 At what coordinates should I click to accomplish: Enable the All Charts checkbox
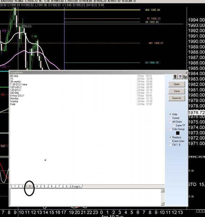[x=170, y=122]
